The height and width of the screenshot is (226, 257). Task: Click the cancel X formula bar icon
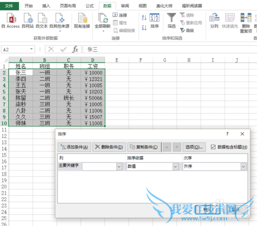tap(51, 49)
